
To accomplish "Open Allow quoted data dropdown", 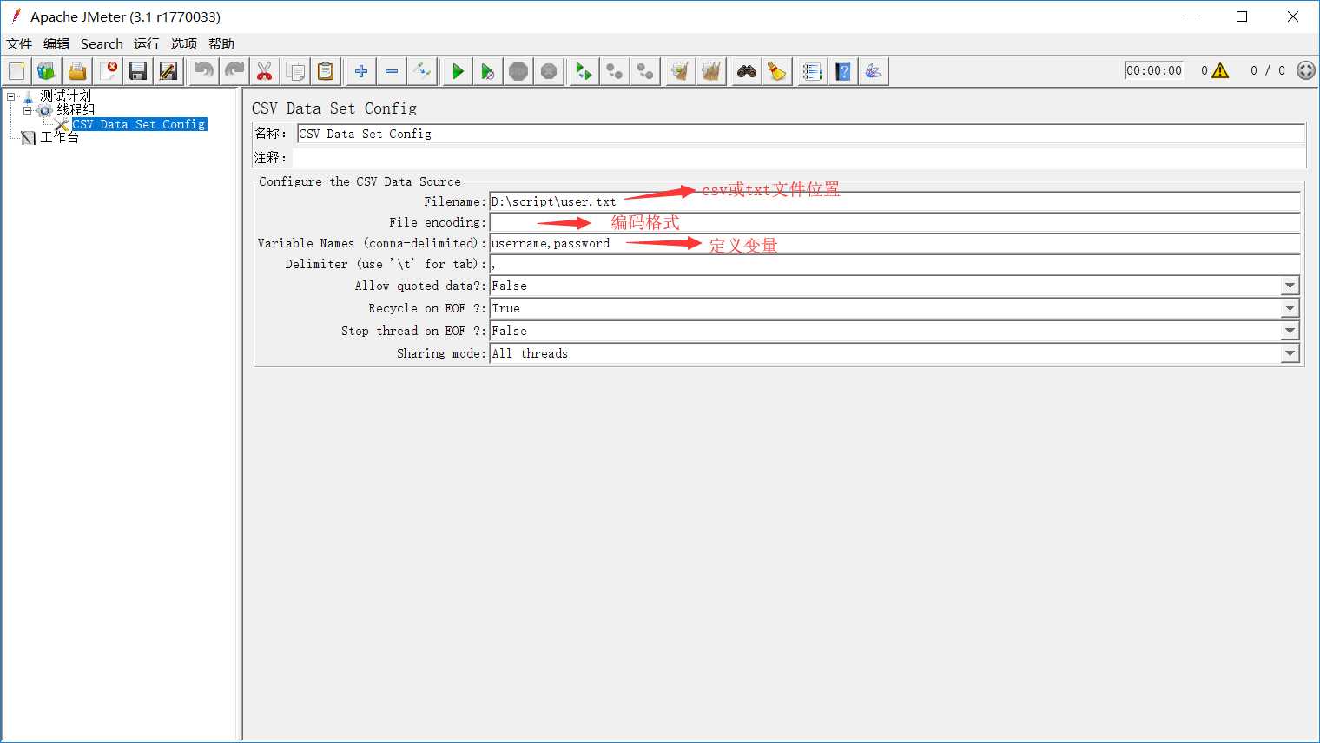I will point(1290,286).
